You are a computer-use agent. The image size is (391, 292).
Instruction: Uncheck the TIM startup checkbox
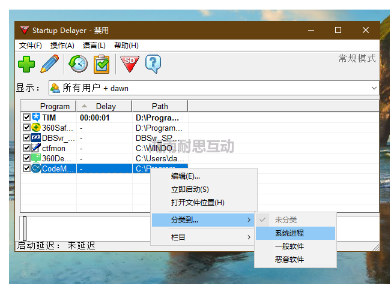[x=26, y=118]
